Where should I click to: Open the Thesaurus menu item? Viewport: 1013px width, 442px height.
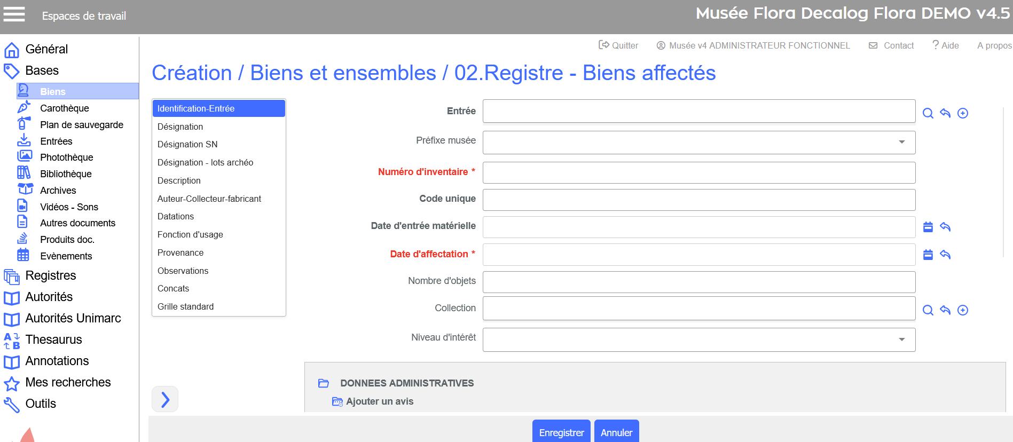53,340
